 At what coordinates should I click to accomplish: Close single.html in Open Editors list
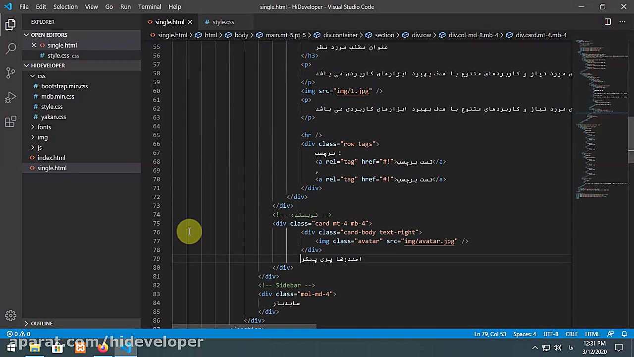pyautogui.click(x=34, y=45)
